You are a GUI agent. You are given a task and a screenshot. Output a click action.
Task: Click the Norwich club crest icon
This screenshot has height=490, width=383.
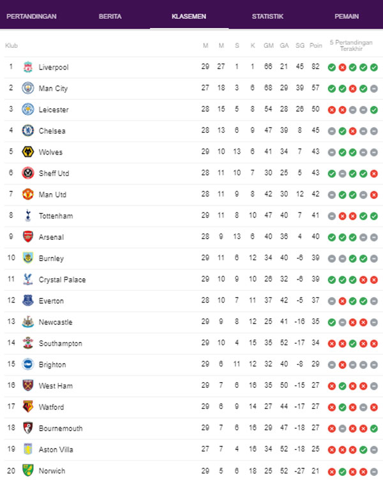point(27,471)
